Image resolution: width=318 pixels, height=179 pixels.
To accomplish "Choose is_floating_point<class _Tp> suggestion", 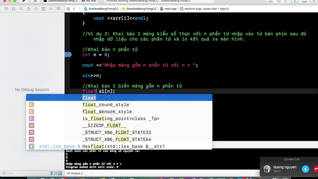I will click(119, 119).
